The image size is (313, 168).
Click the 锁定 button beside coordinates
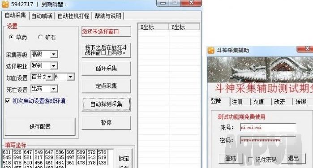coord(124,159)
